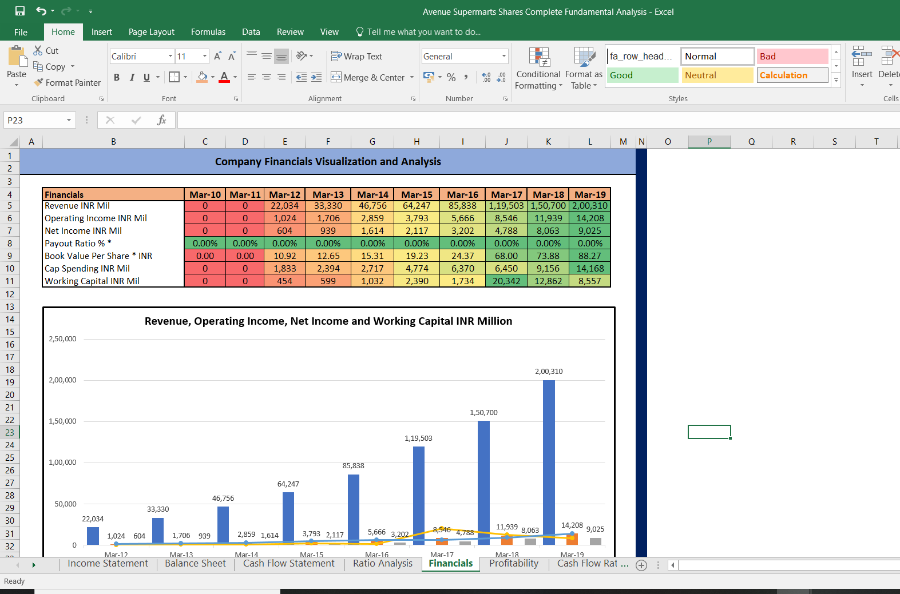Image resolution: width=900 pixels, height=594 pixels.
Task: Toggle Wrap Text
Action: point(356,56)
